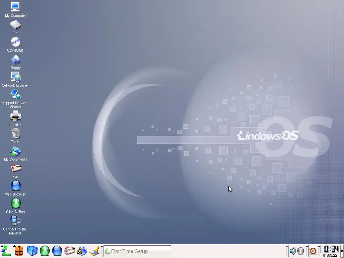Screen dimensions: 344x258
Task: Click the grey Click-N-Run tray icon
Action: pyautogui.click(x=301, y=251)
